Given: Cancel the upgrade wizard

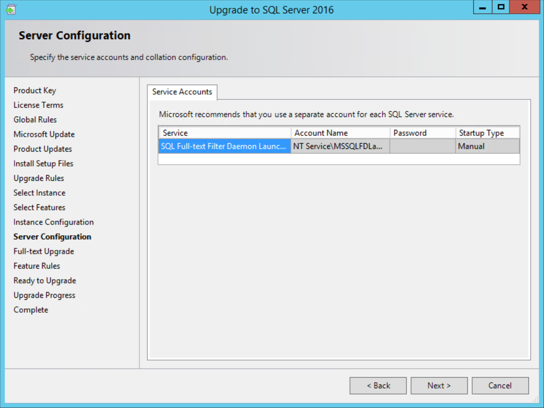Looking at the screenshot, I should pyautogui.click(x=500, y=386).
